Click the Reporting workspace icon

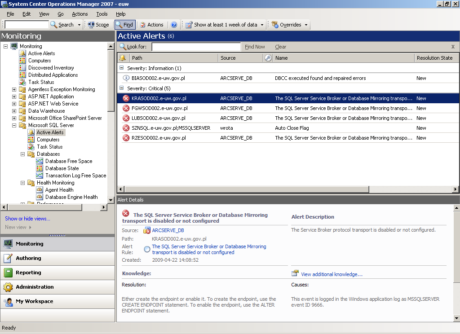click(8, 272)
